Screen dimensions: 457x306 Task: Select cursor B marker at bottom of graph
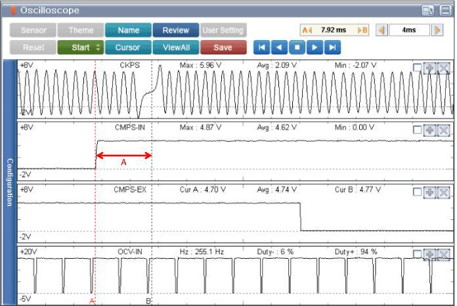point(148,301)
